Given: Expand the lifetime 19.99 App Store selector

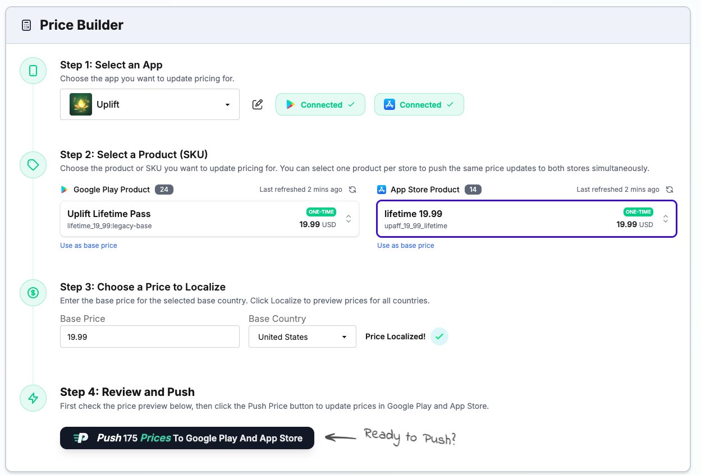Looking at the screenshot, I should point(665,219).
